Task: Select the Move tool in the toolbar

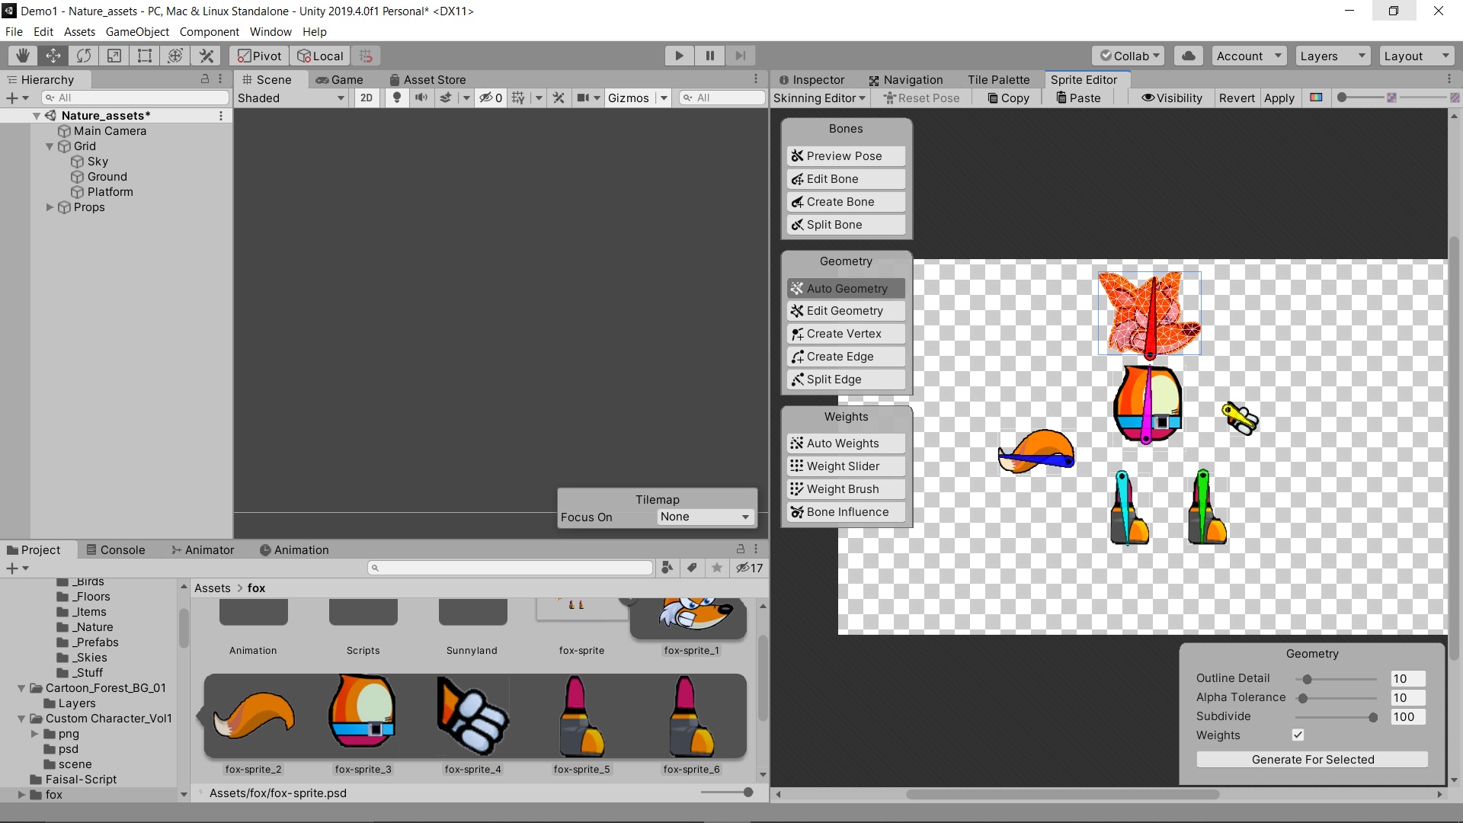Action: (53, 55)
